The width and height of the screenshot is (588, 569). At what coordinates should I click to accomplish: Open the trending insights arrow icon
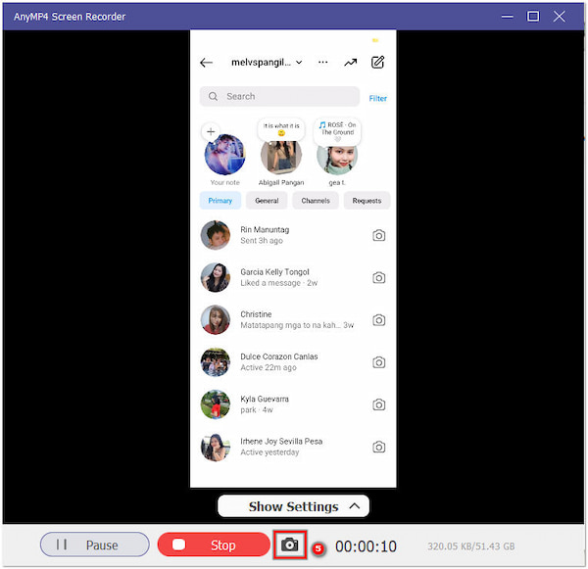coord(350,63)
